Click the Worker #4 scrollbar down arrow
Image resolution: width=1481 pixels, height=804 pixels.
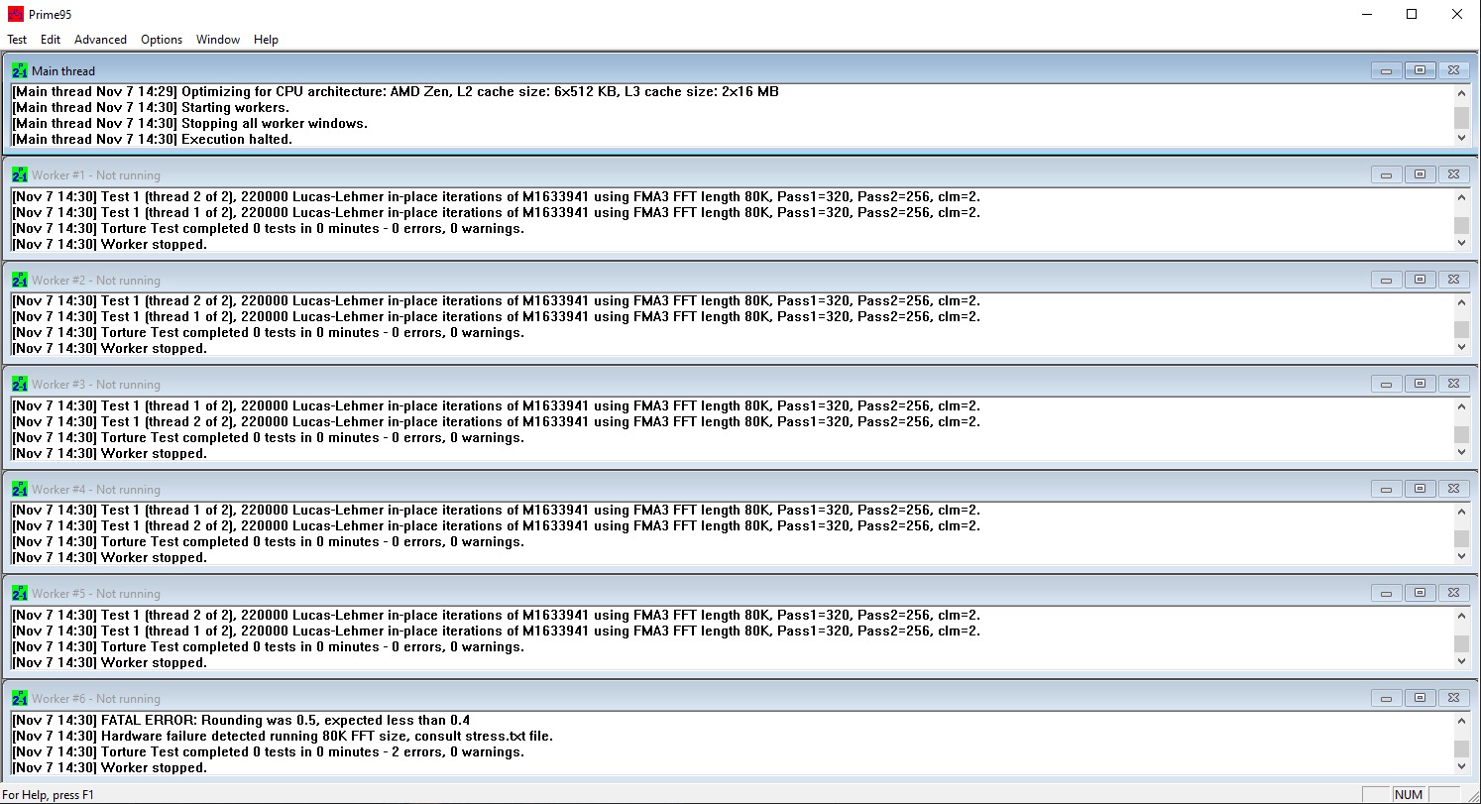pos(1461,556)
